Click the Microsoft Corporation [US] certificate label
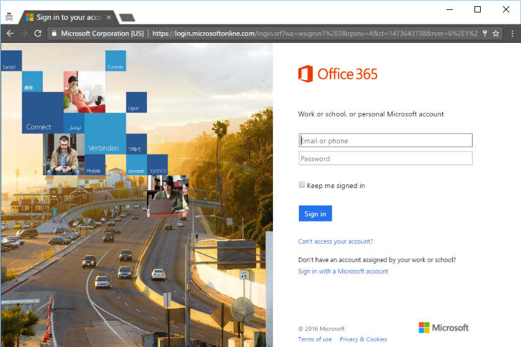Image resolution: width=521 pixels, height=347 pixels. pos(102,34)
